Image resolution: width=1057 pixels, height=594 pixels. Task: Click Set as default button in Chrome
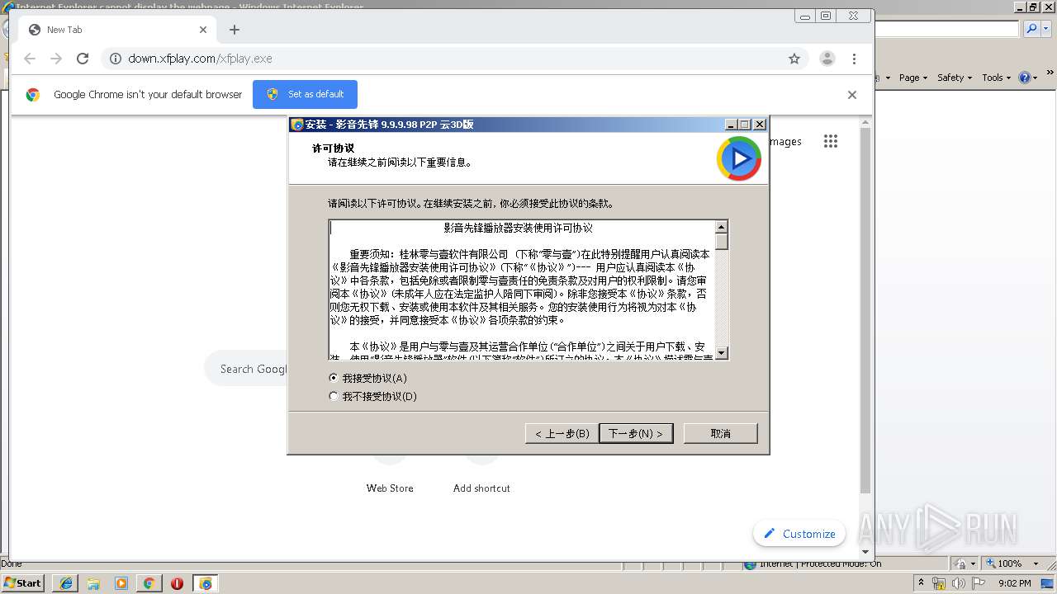coord(305,94)
